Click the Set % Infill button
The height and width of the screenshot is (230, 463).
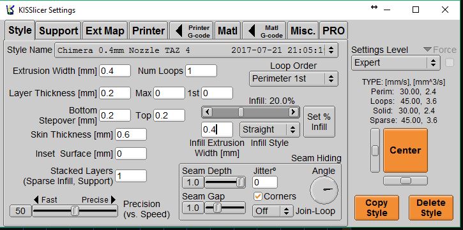(x=319, y=122)
